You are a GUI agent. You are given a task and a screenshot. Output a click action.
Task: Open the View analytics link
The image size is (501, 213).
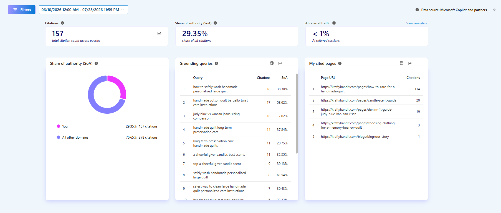pyautogui.click(x=416, y=23)
